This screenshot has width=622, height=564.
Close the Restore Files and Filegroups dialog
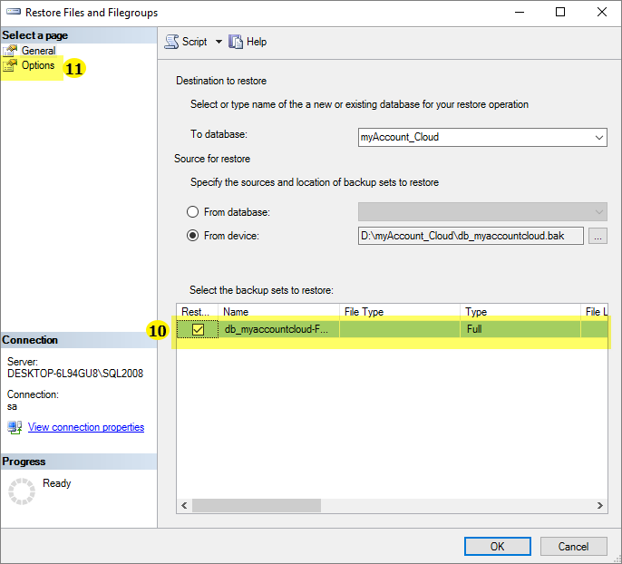(602, 13)
